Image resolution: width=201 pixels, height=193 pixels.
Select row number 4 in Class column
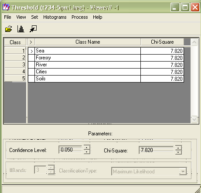(x=15, y=72)
